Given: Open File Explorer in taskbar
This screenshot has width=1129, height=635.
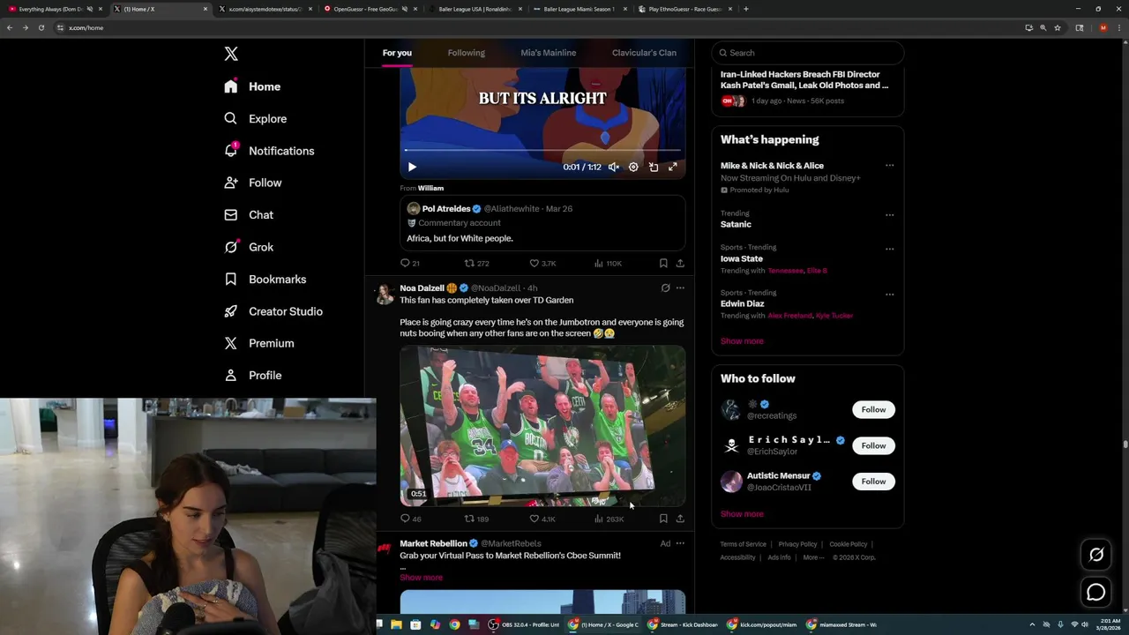Looking at the screenshot, I should click(x=396, y=624).
